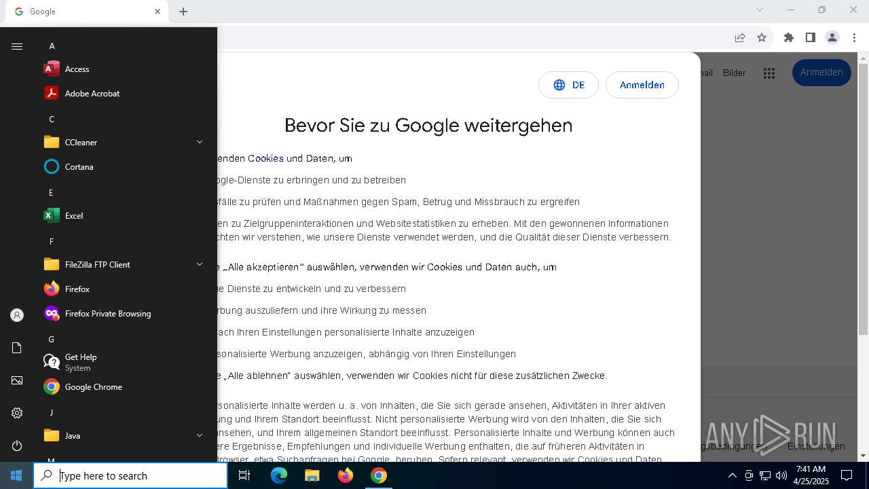The width and height of the screenshot is (869, 489).
Task: Open Settings gear in Start sidebar
Action: 17,413
